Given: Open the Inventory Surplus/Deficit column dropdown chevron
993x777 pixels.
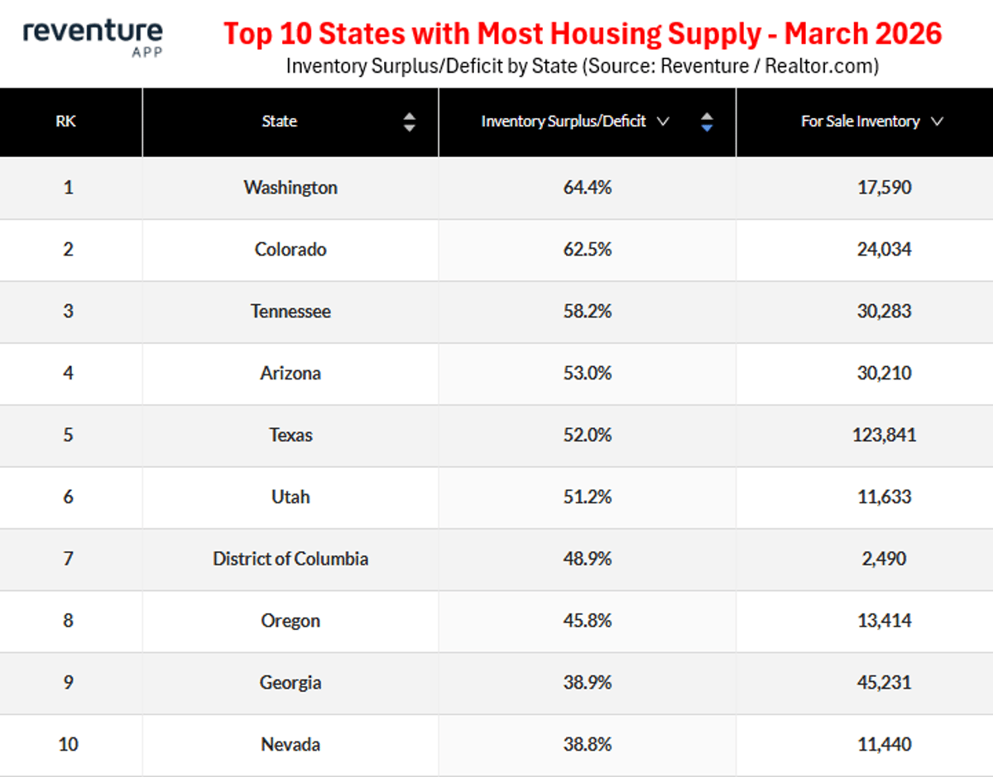Looking at the screenshot, I should point(663,122).
